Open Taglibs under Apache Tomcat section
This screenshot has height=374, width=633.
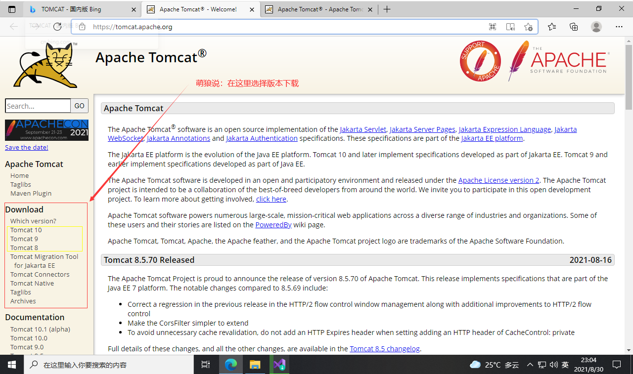(x=21, y=184)
